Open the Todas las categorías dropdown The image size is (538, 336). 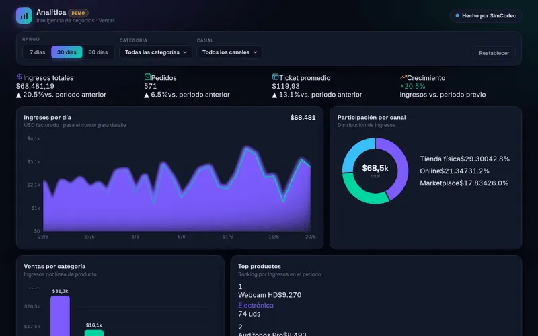pyautogui.click(x=155, y=52)
